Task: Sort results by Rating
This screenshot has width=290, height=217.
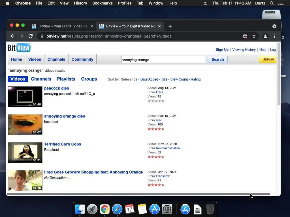Action: click(196, 79)
